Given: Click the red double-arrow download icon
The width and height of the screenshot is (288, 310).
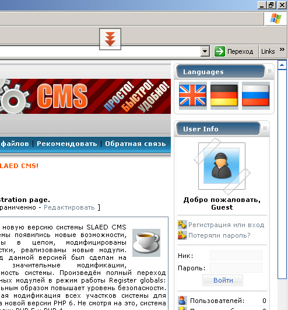Looking at the screenshot, I should [110, 39].
